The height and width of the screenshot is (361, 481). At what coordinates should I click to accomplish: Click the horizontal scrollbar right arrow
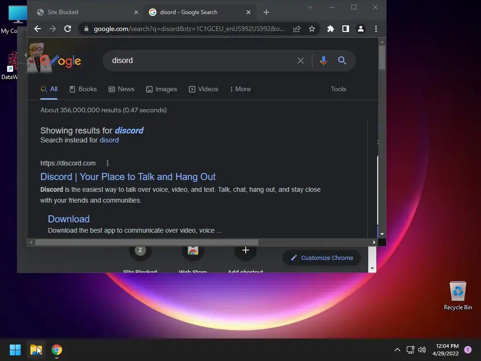pyautogui.click(x=374, y=242)
